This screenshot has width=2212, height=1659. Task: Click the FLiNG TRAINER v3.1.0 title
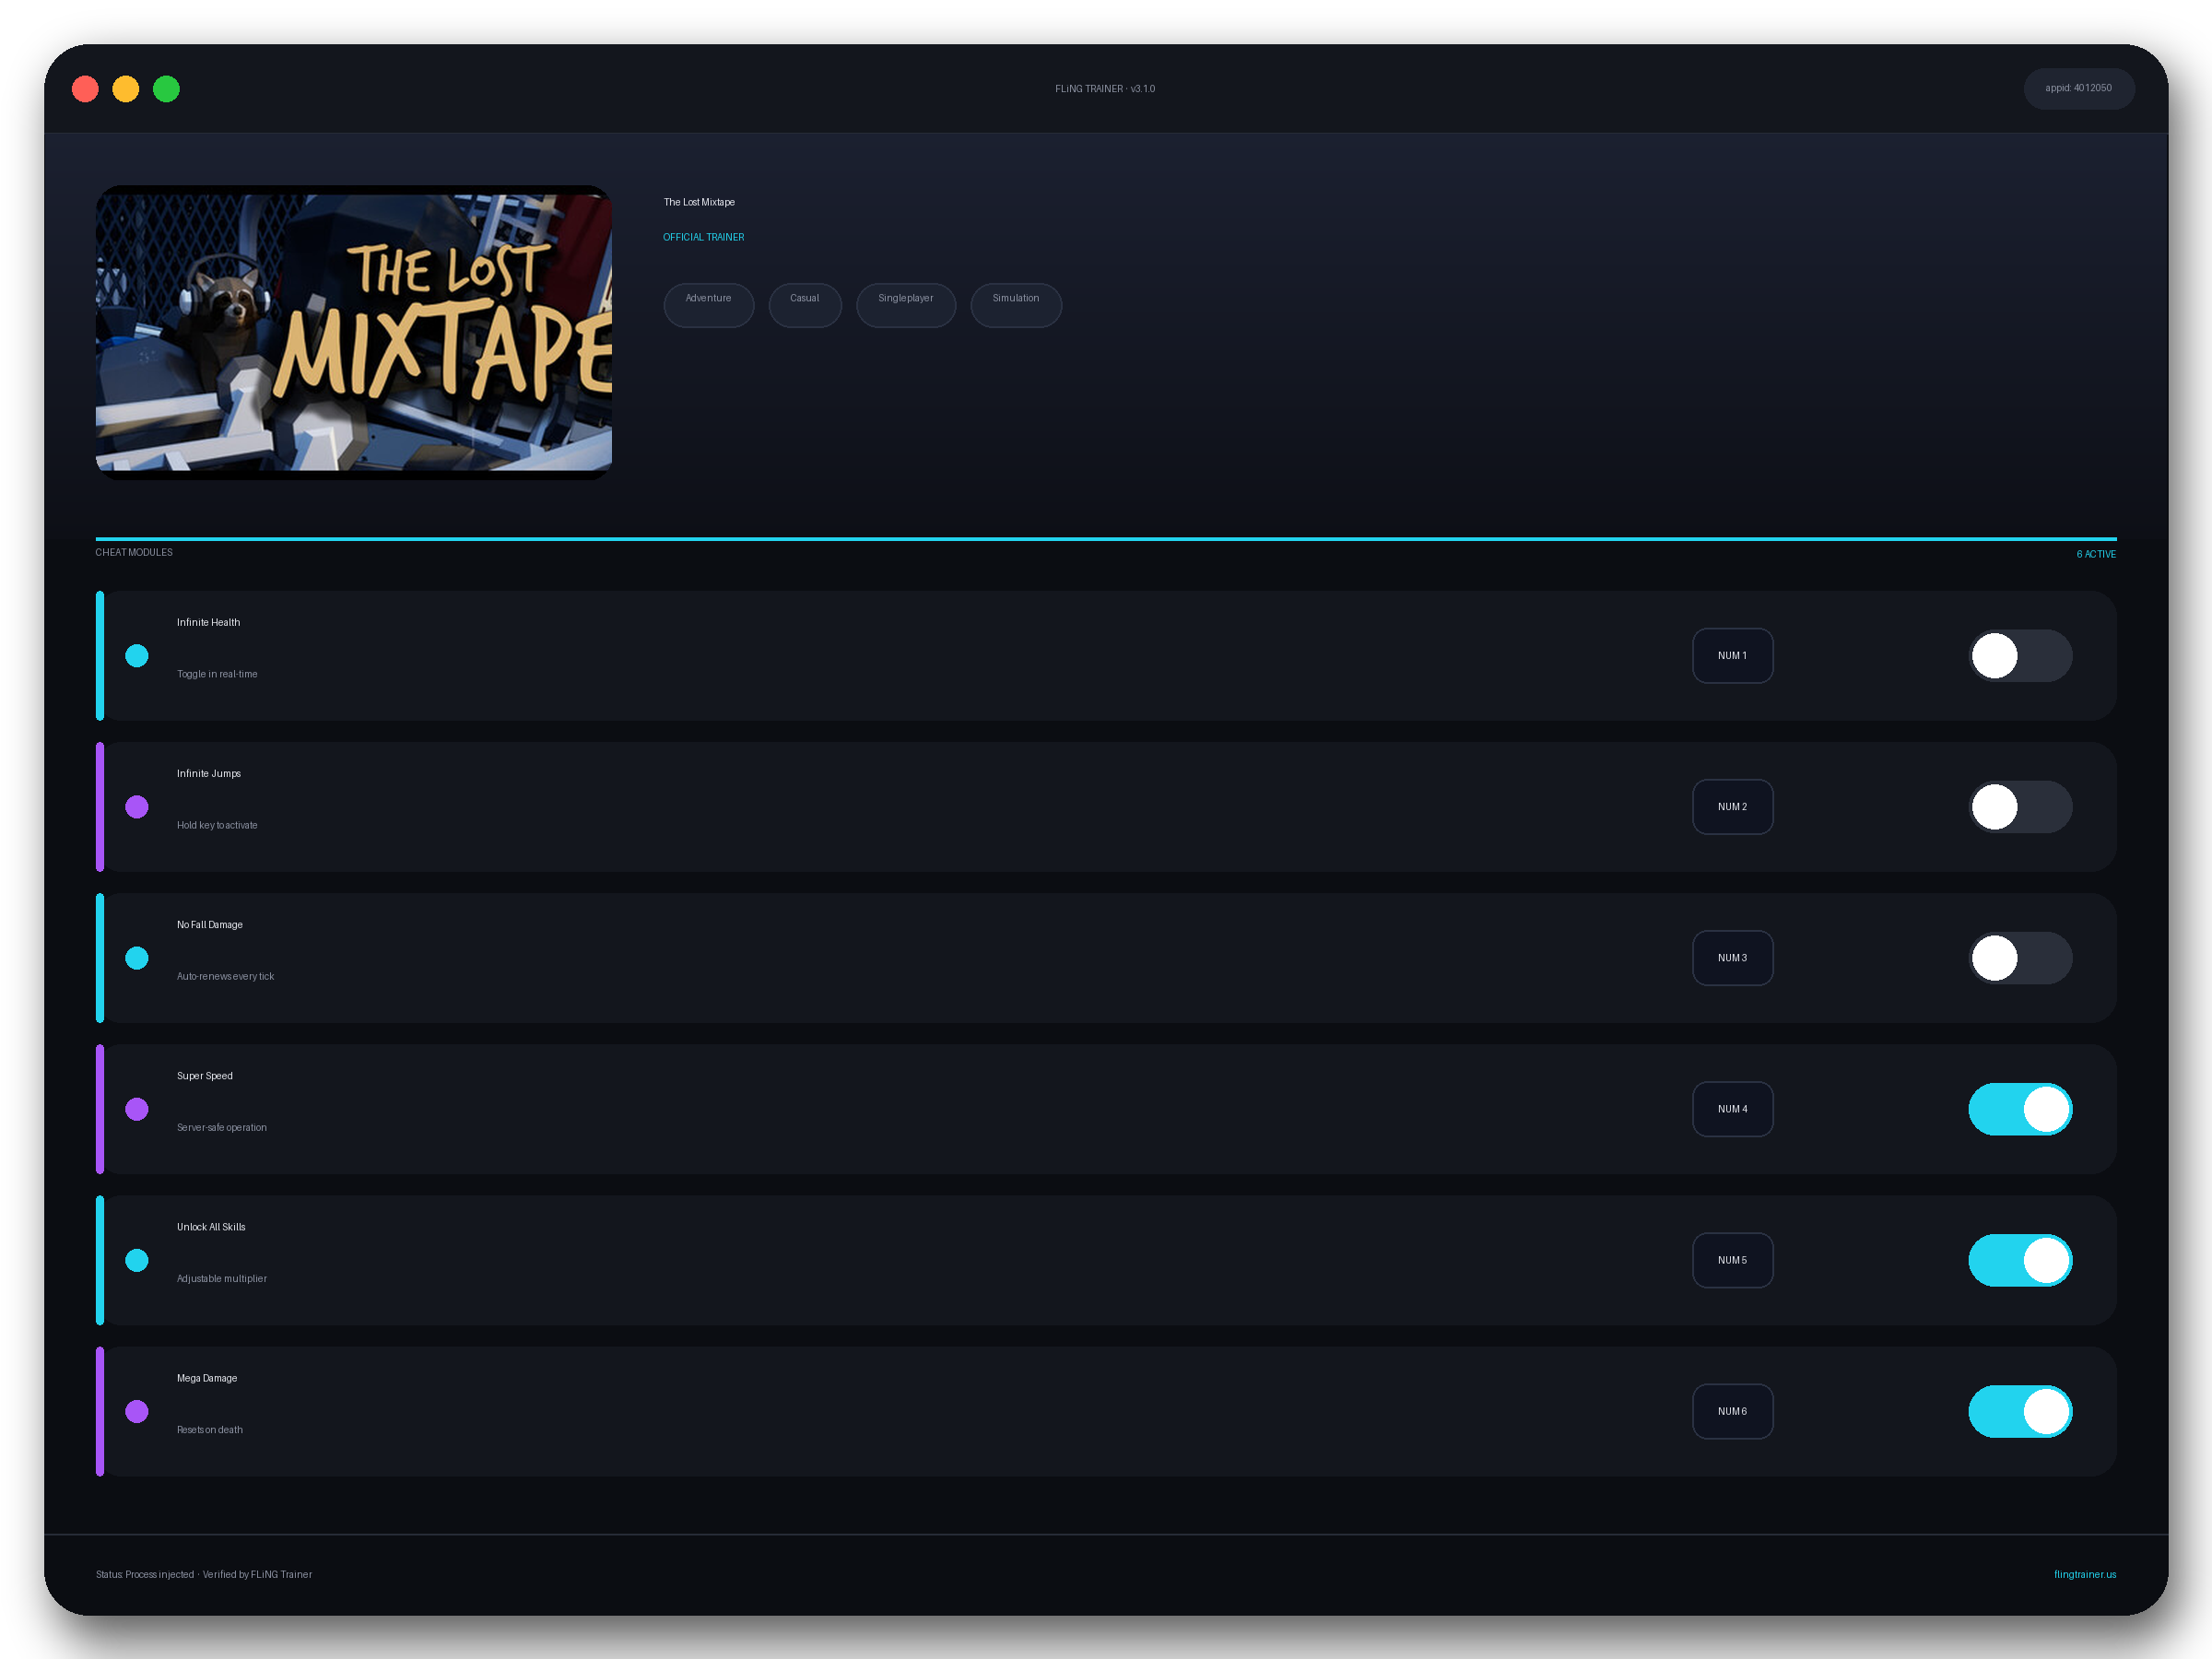coord(1105,89)
